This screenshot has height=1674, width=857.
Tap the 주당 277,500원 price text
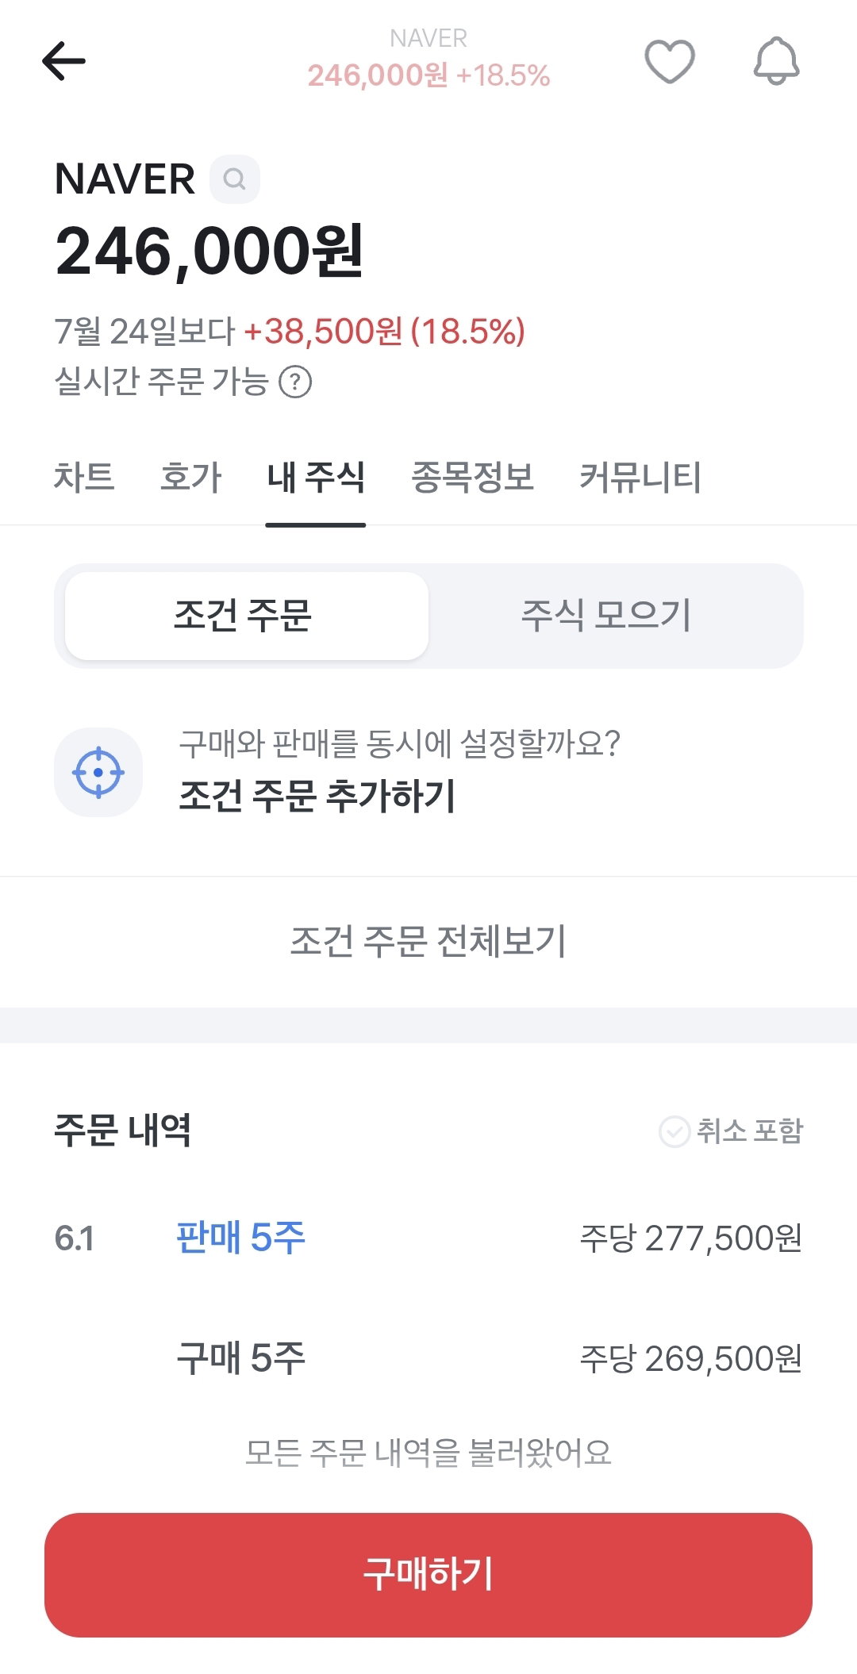[691, 1238]
